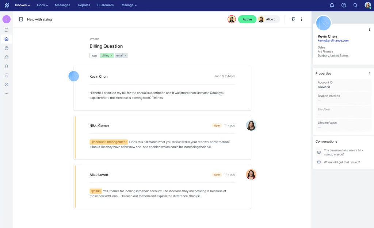
Task: Click the lightning bolt workflows icon
Action: click(x=293, y=19)
